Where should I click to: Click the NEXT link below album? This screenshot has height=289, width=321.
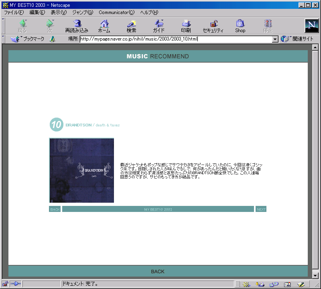[261, 209]
